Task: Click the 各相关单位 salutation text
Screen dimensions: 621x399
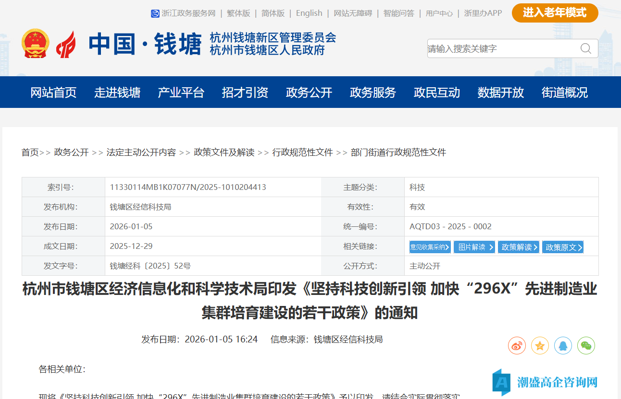Action: click(x=62, y=369)
